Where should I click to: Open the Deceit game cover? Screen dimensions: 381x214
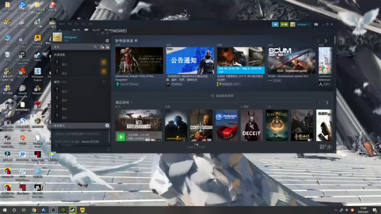tap(251, 125)
